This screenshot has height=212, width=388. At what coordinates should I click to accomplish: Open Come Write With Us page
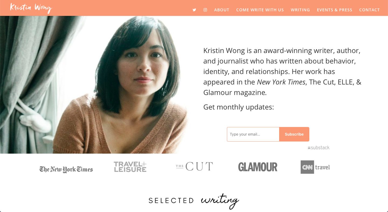[x=260, y=10]
